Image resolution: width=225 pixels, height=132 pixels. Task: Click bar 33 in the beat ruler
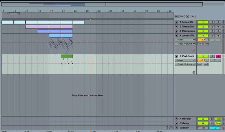[x=99, y=11]
